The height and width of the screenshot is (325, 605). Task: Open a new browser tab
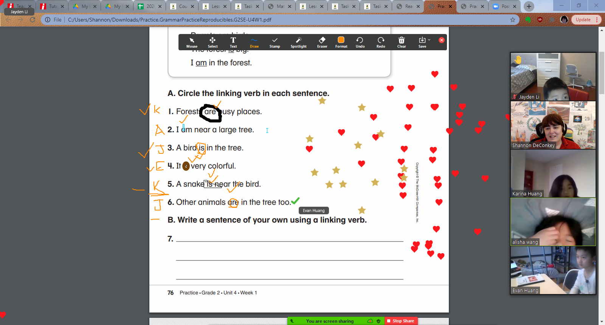tap(529, 6)
